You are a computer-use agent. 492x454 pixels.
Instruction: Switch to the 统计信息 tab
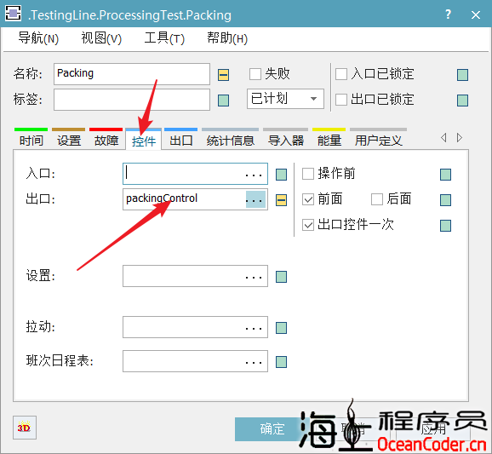pyautogui.click(x=231, y=141)
